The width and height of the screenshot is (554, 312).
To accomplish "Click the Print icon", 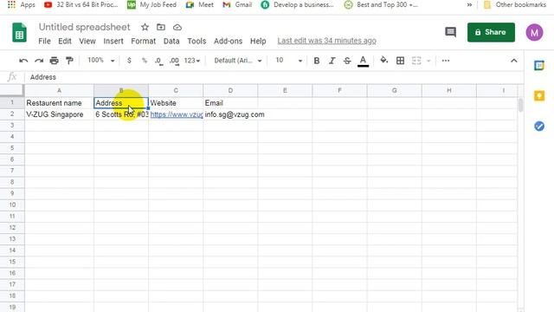I will [54, 61].
